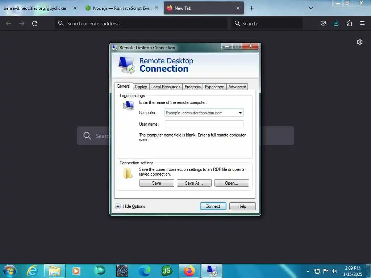Viewport: 371px width, 278px height.
Task: Open the taskbar clock showing 3:09 PM
Action: click(x=353, y=271)
